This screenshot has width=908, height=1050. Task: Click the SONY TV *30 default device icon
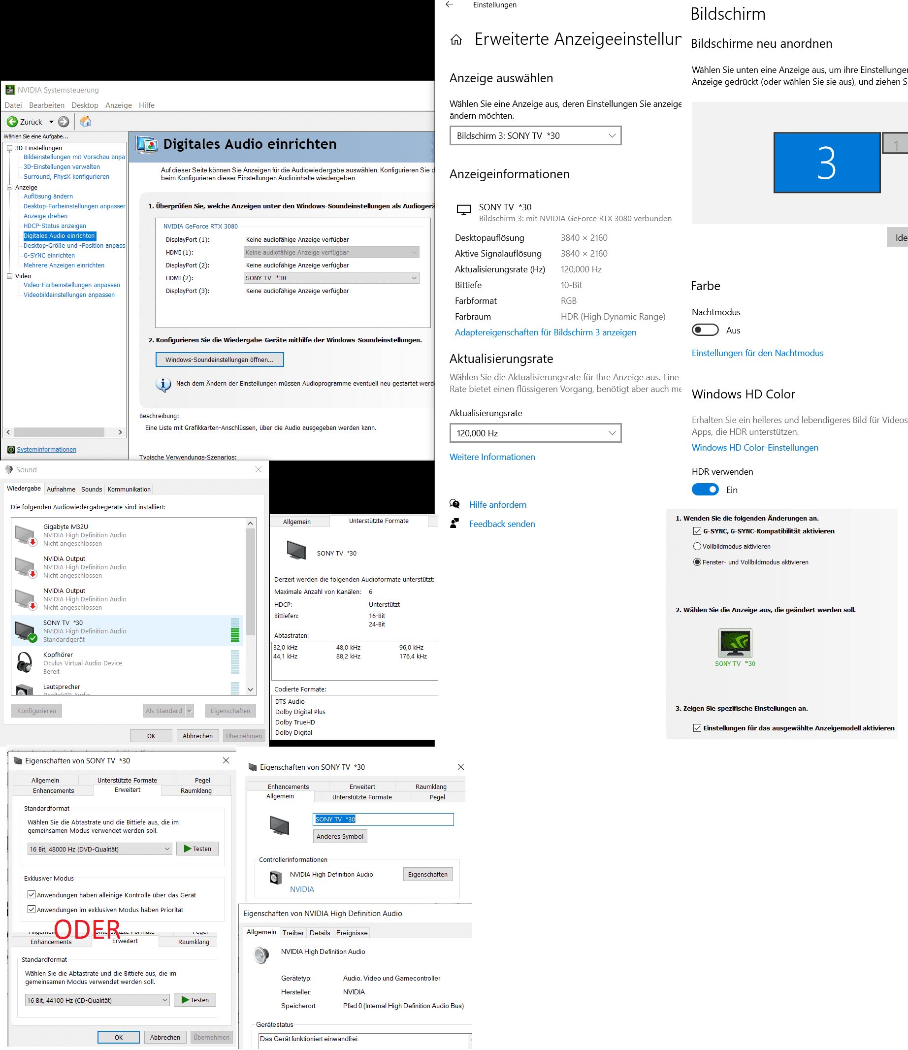pyautogui.click(x=25, y=631)
